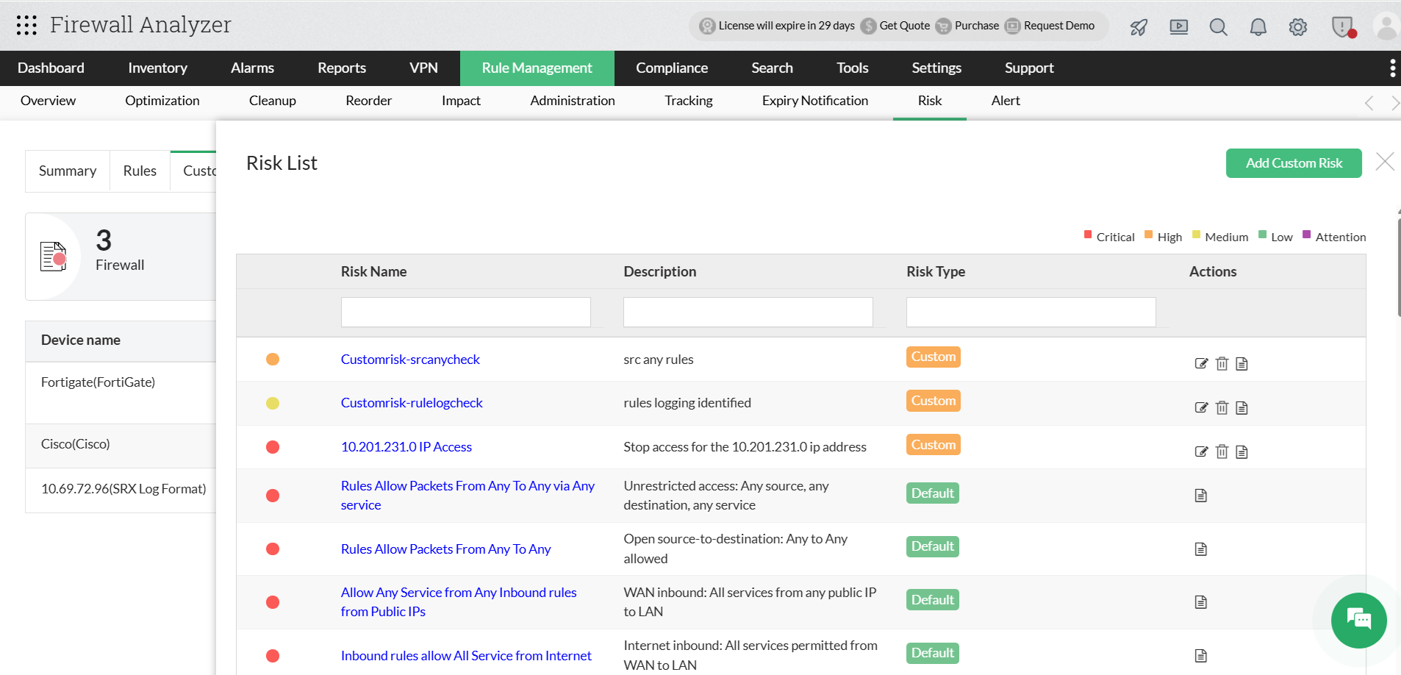Close the Risk List panel
The image size is (1401, 675).
point(1385,162)
